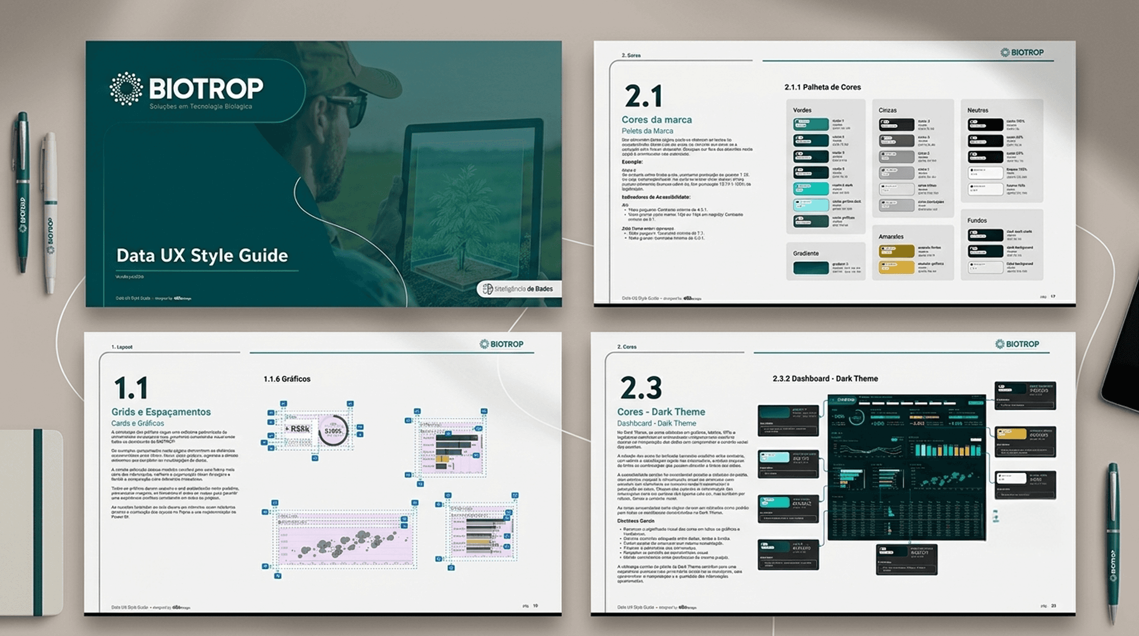1139x636 pixels.
Task: Click the BIOTROP logo on the 1.1 page header
Action: [x=501, y=344]
